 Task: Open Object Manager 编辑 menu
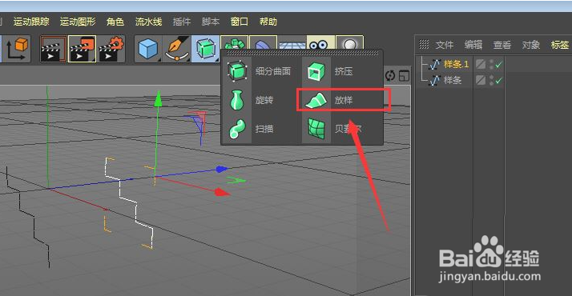click(473, 45)
